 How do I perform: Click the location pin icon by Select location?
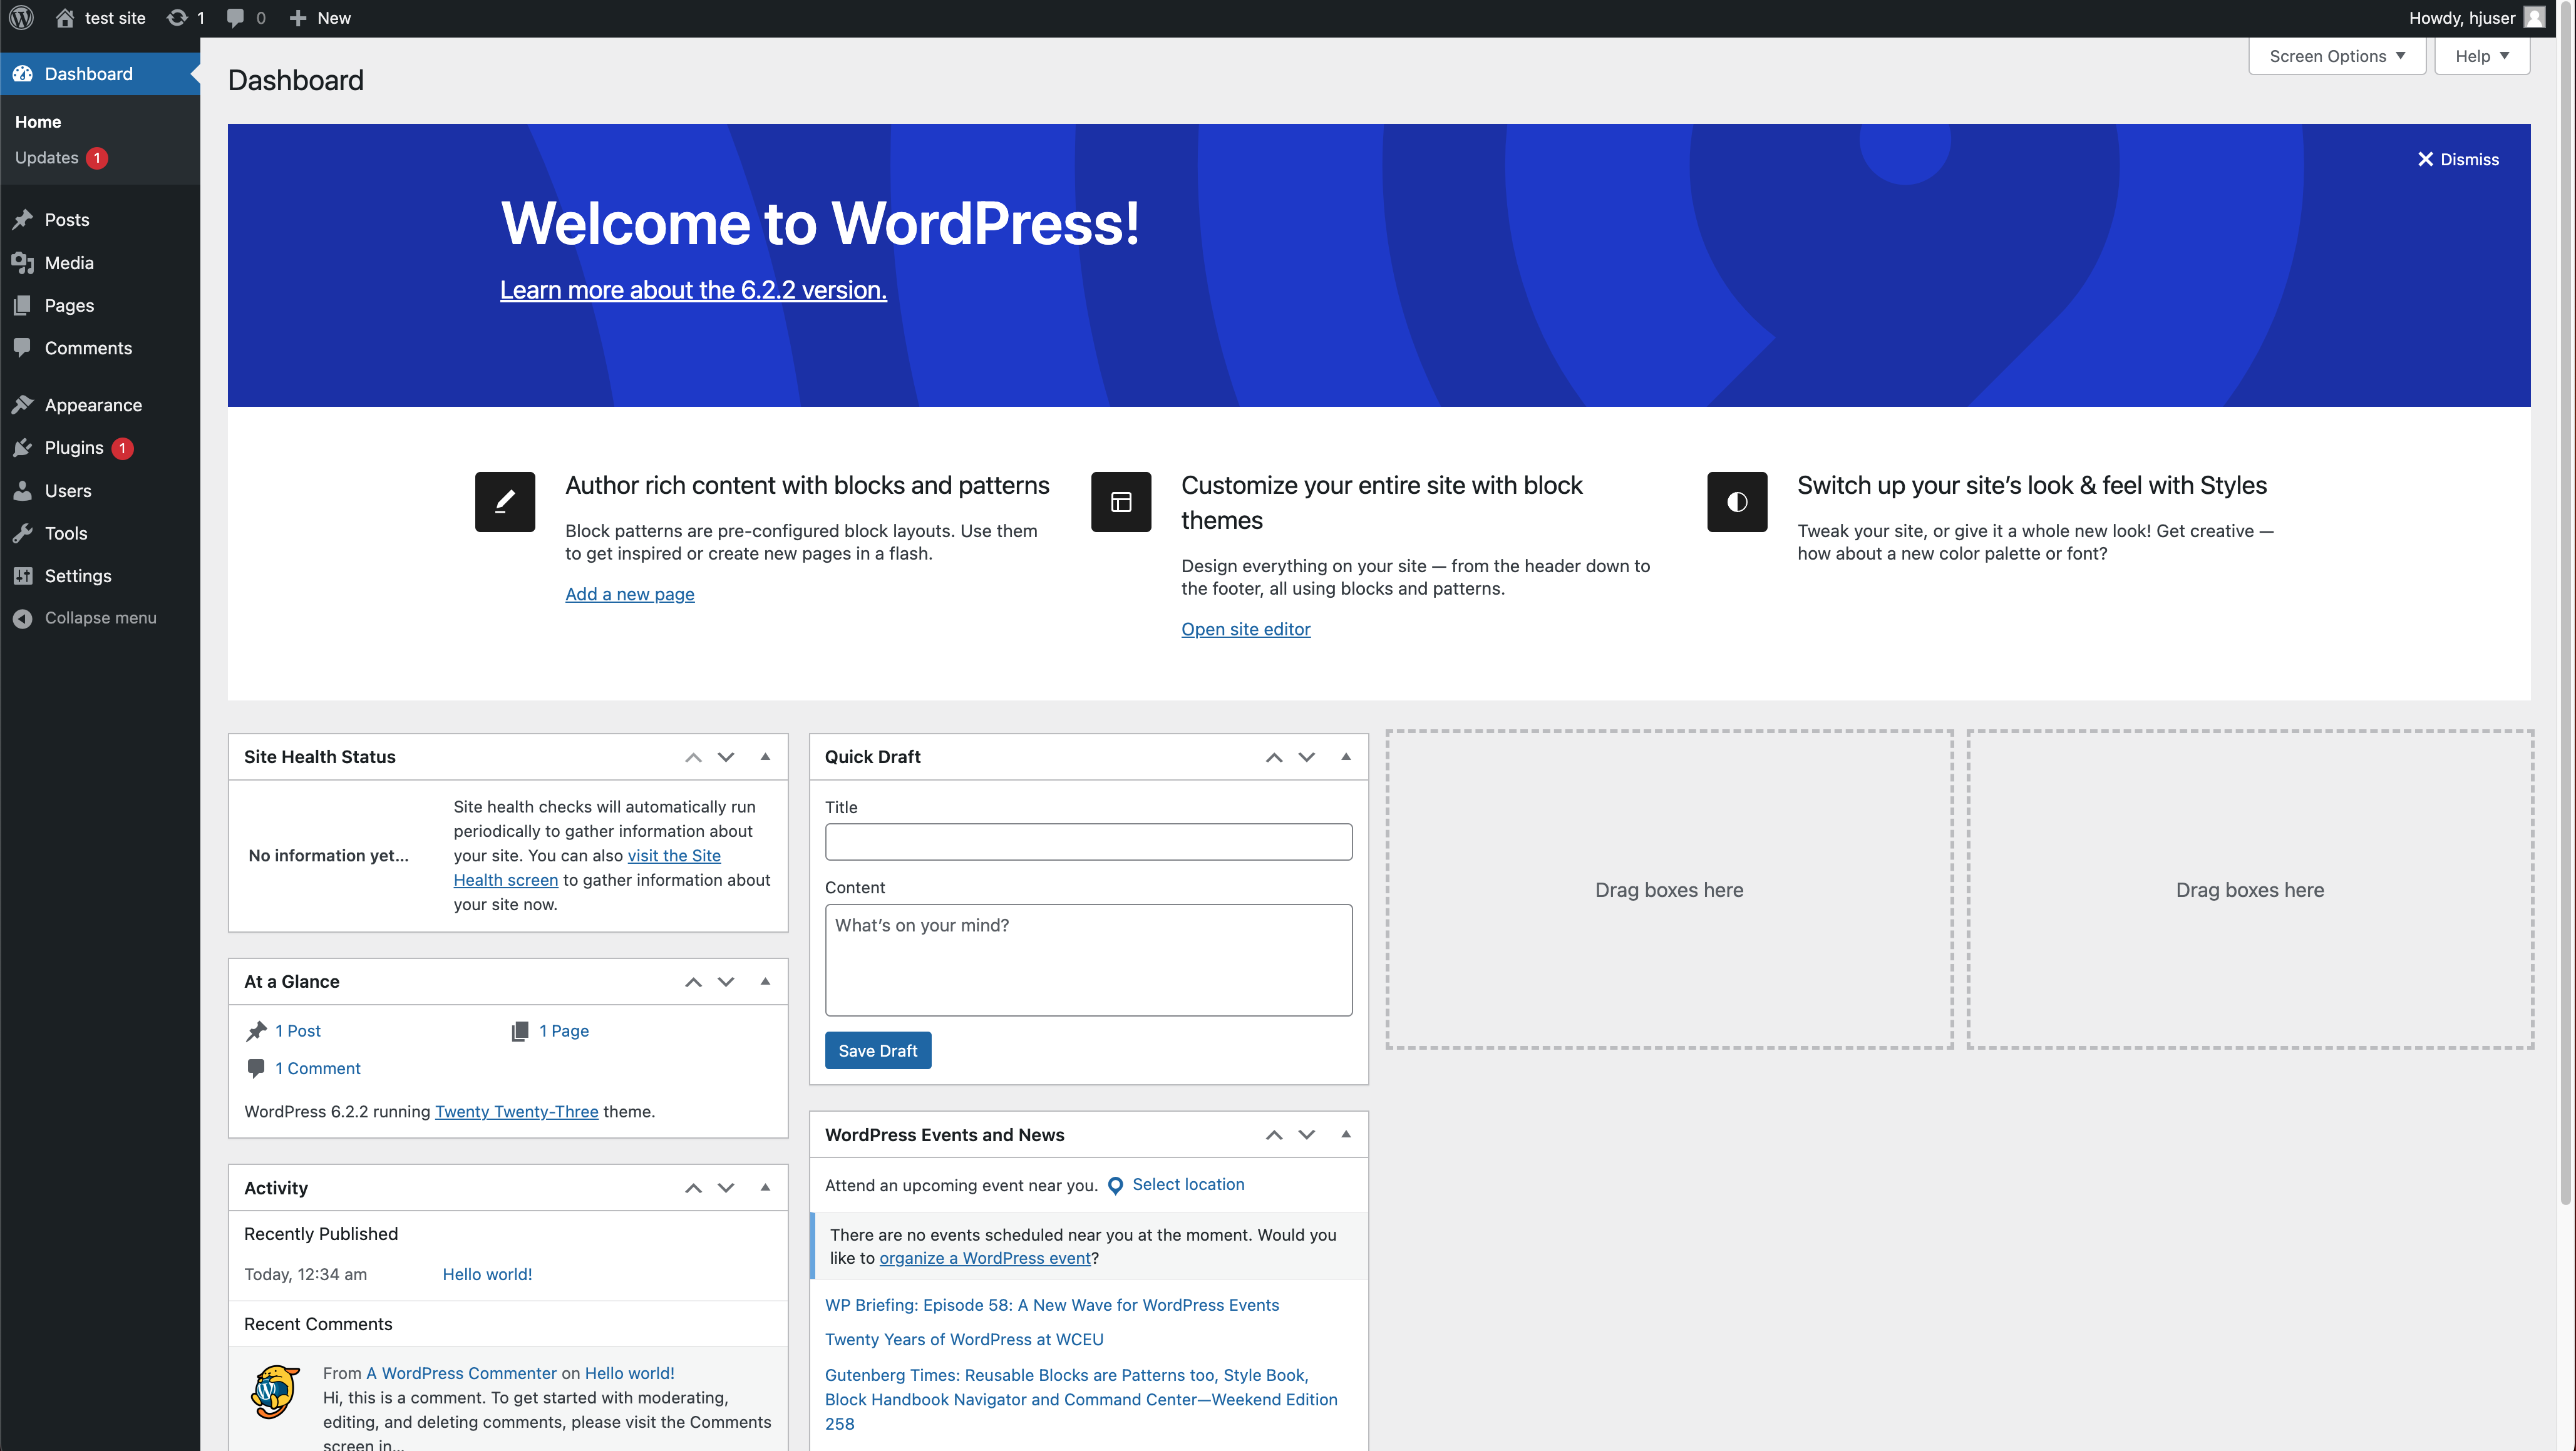tap(1116, 1186)
